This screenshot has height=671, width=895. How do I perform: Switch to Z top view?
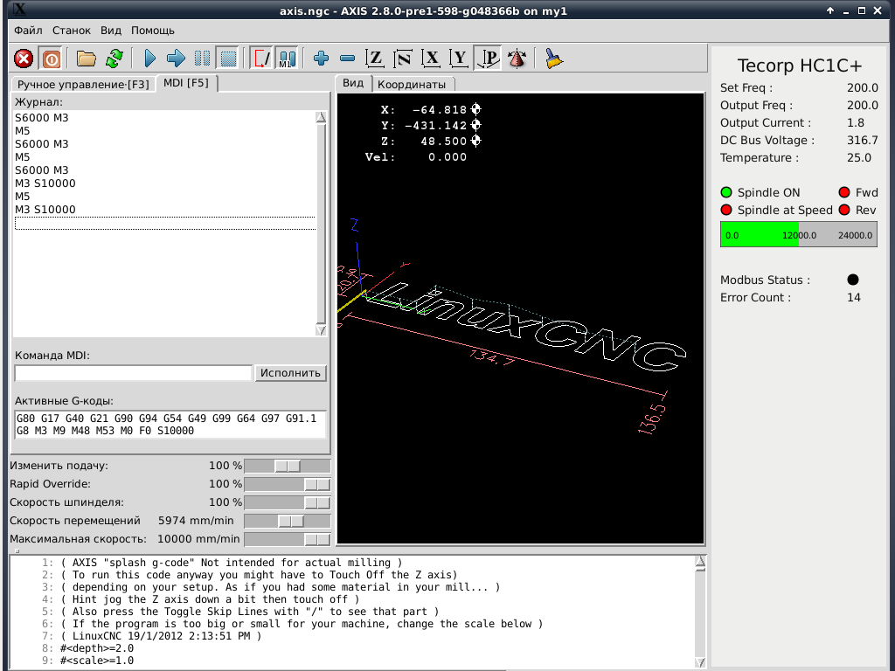[x=375, y=59]
